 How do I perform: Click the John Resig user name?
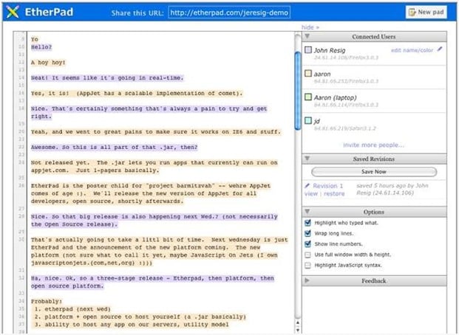[x=330, y=50]
